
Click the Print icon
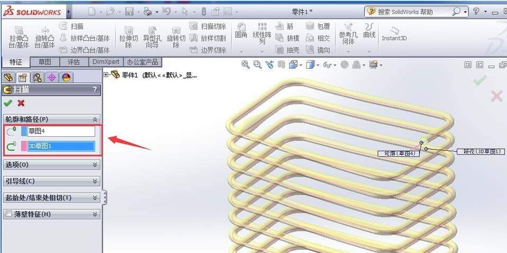(x=148, y=12)
